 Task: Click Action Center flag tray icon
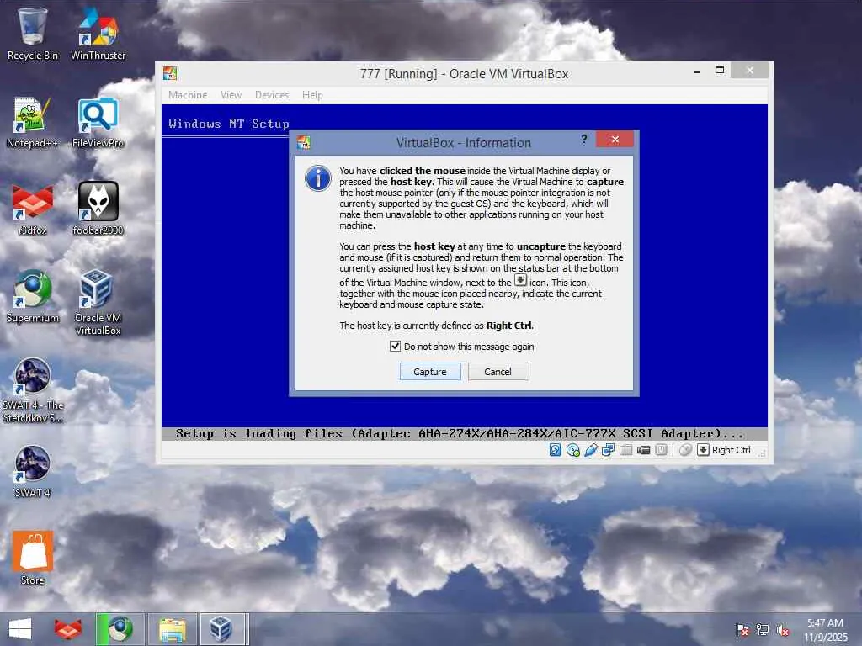742,629
